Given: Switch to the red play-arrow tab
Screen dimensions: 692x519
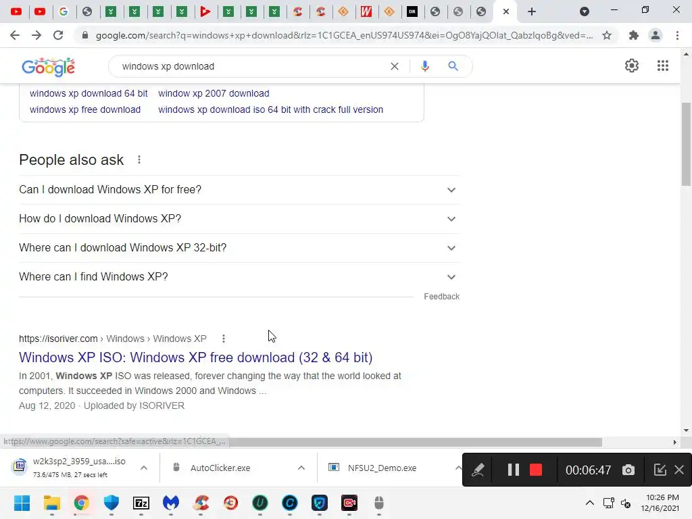Looking at the screenshot, I should pos(205,11).
